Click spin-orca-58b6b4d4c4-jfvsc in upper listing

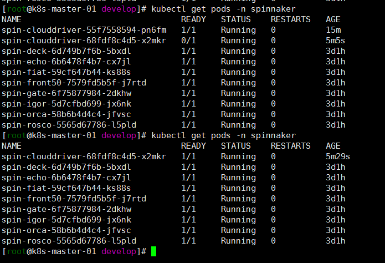point(66,114)
